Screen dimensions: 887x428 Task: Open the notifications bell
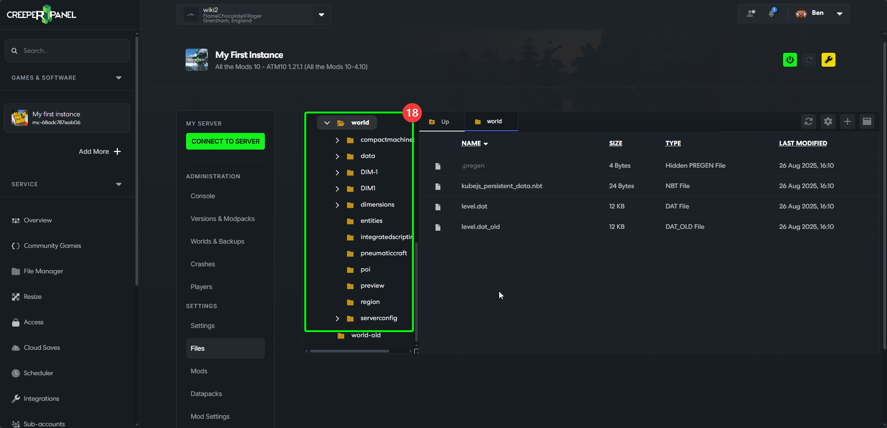pos(771,13)
